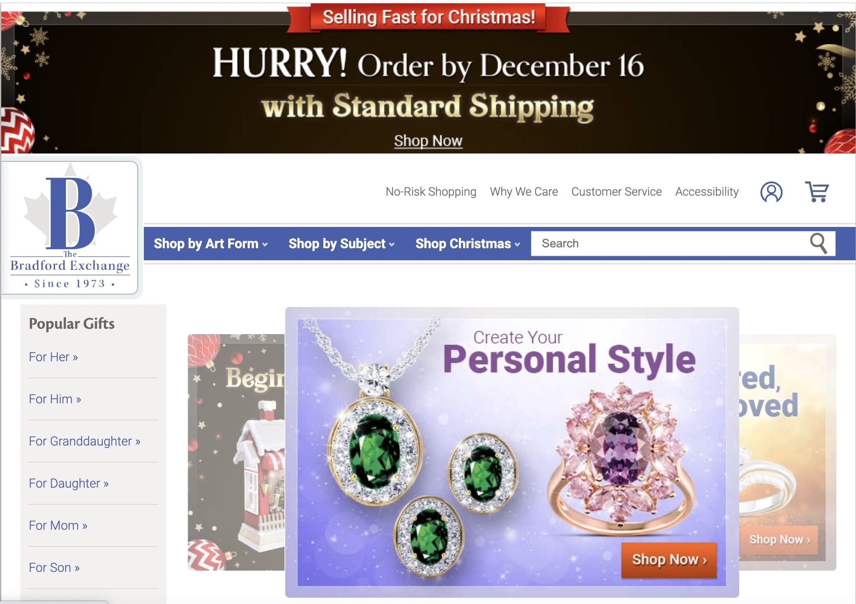Image resolution: width=856 pixels, height=604 pixels.
Task: Visit the Why We Care link
Action: [x=524, y=191]
